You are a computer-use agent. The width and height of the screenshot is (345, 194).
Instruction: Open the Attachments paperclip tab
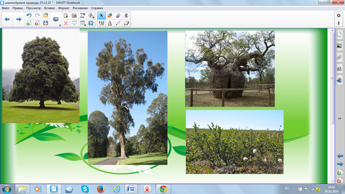click(339, 57)
